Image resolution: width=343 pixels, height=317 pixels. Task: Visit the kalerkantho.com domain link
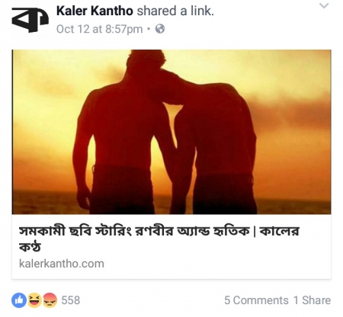coord(62,264)
